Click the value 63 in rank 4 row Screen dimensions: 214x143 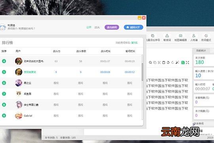[56, 61]
